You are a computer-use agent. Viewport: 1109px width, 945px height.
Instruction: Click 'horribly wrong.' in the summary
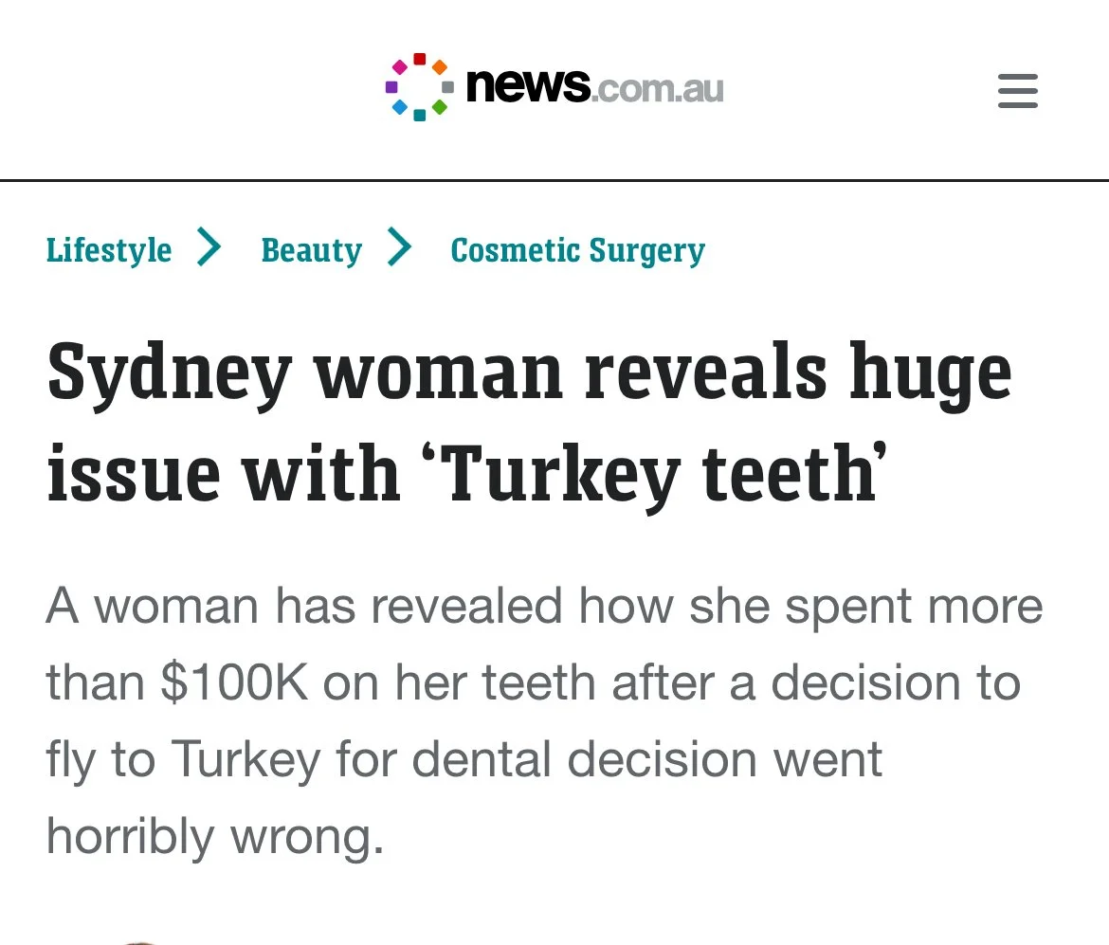tap(215, 837)
